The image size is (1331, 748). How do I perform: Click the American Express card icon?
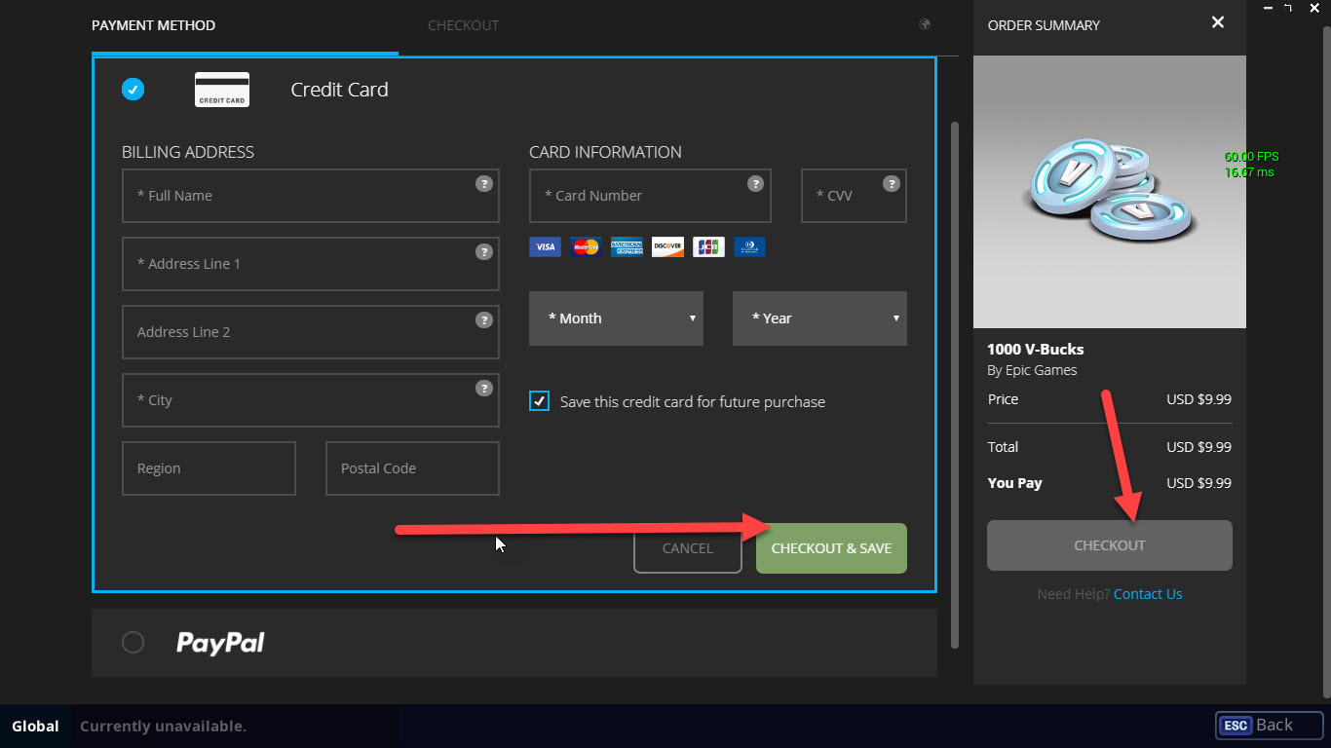tap(627, 247)
